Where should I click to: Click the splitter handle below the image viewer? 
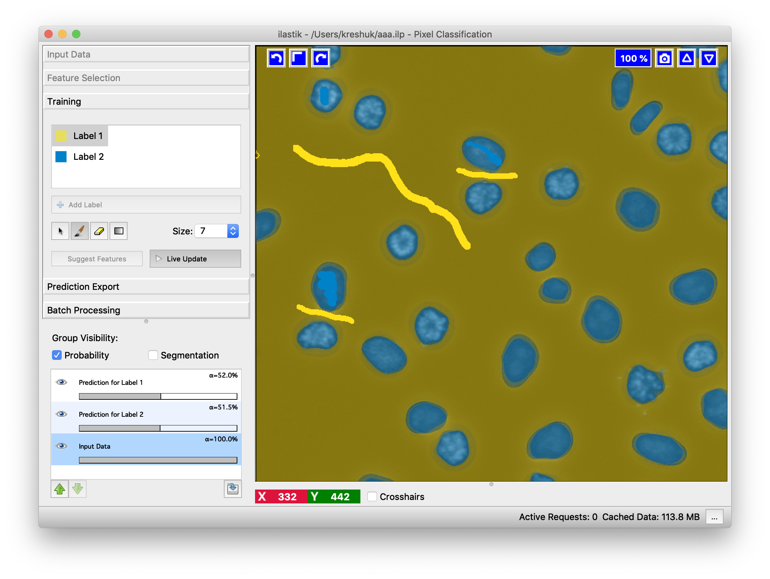point(491,485)
